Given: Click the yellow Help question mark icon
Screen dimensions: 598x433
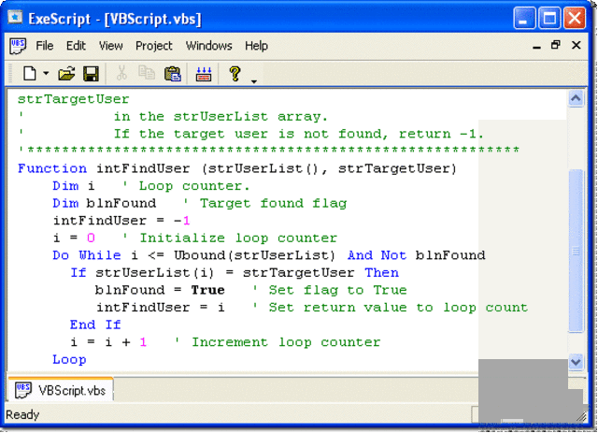Looking at the screenshot, I should click(235, 73).
